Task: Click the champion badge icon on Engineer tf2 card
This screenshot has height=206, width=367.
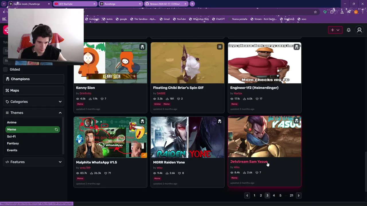Action: (296, 47)
